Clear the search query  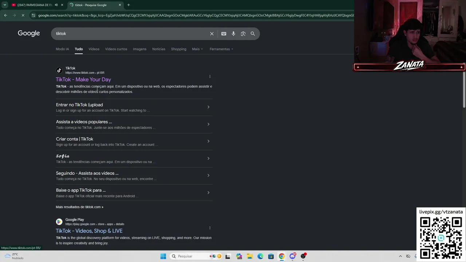click(x=212, y=33)
